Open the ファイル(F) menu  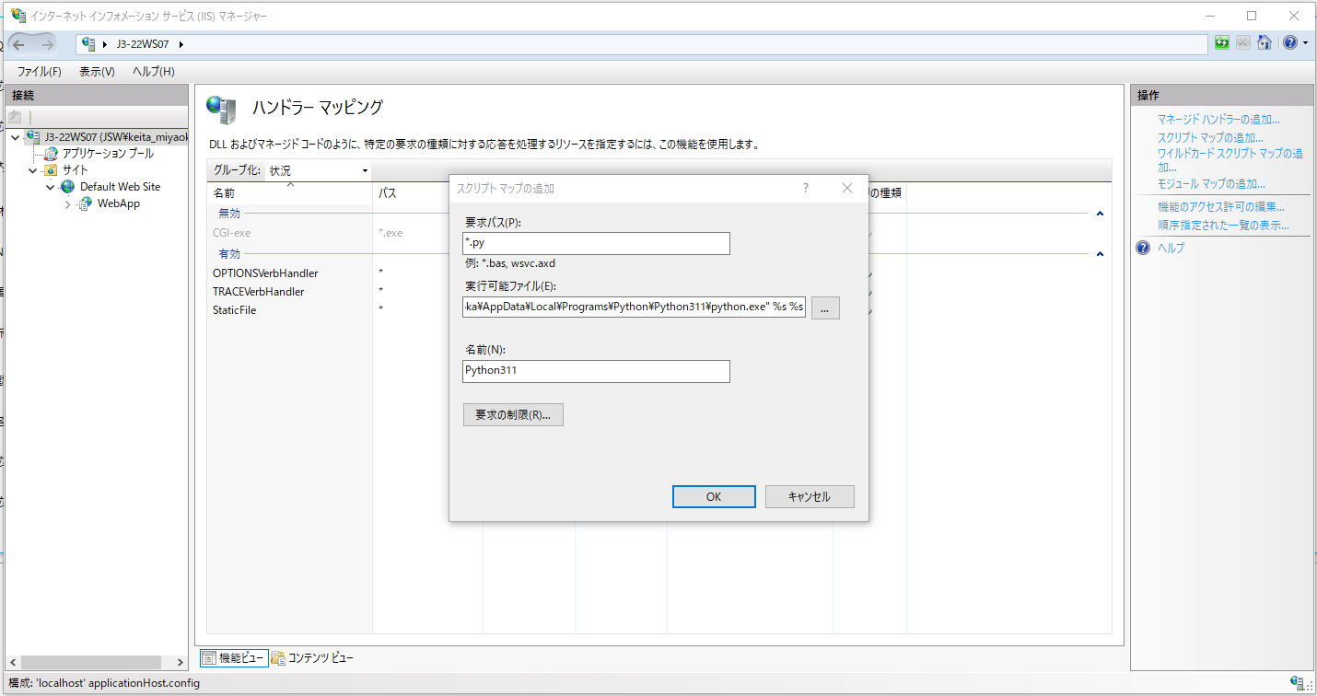click(x=37, y=71)
